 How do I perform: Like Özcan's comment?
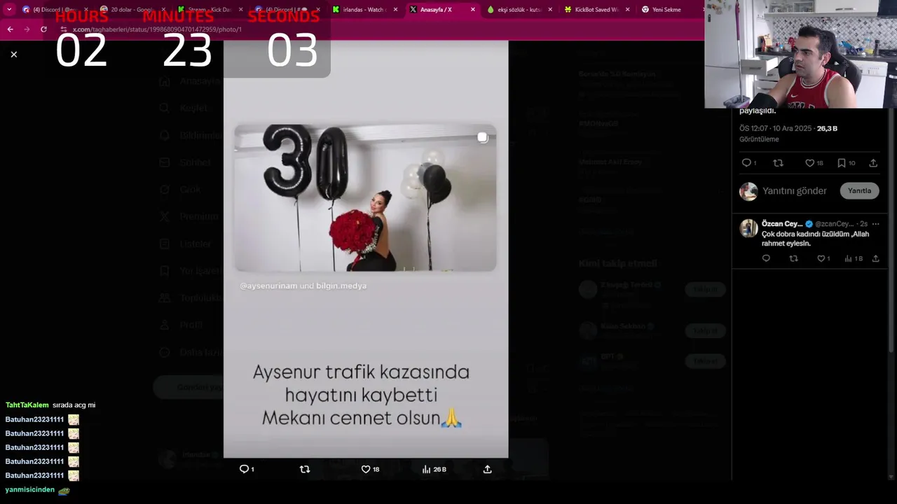[823, 258]
